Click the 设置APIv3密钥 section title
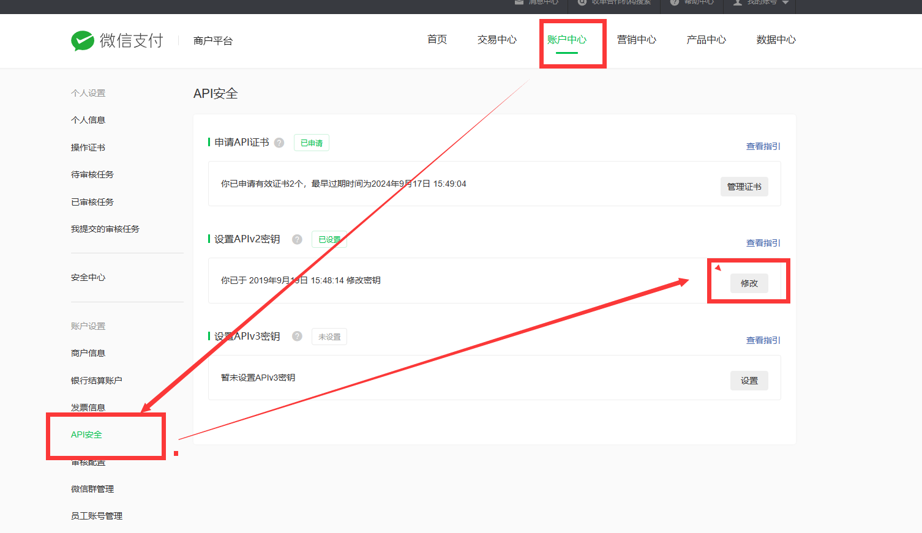This screenshot has height=533, width=922. pos(247,337)
